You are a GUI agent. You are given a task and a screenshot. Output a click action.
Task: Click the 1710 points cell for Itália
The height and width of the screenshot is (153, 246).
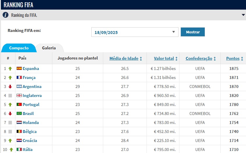(x=234, y=150)
